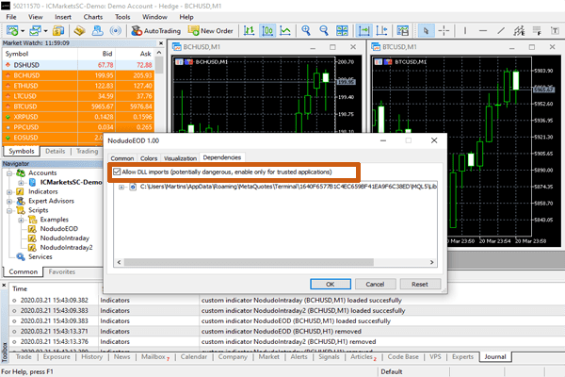Select the equidistant channel tool

[519, 31]
